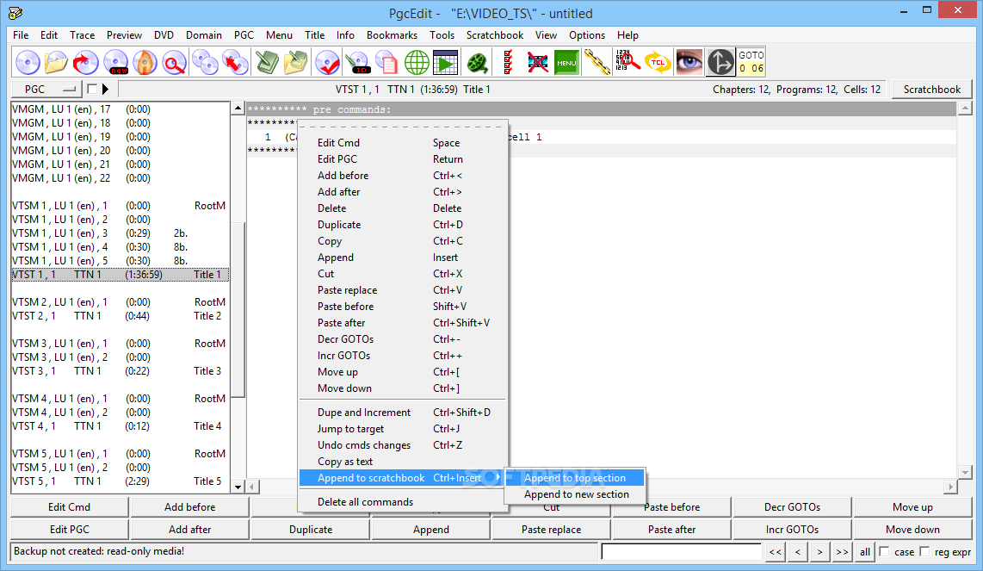Screen dimensions: 983x571
Task: Click the GOTO 0 06 indicator
Action: coord(751,62)
